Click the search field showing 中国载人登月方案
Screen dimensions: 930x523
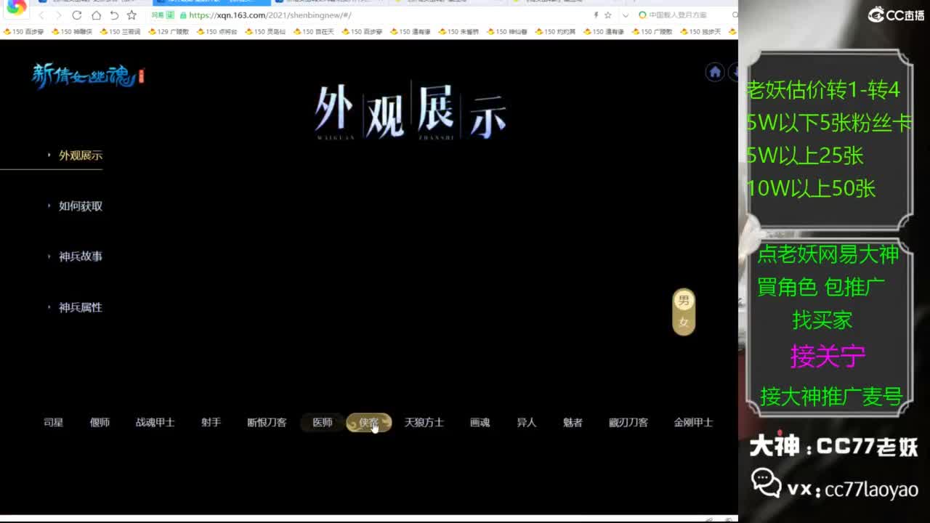point(677,15)
